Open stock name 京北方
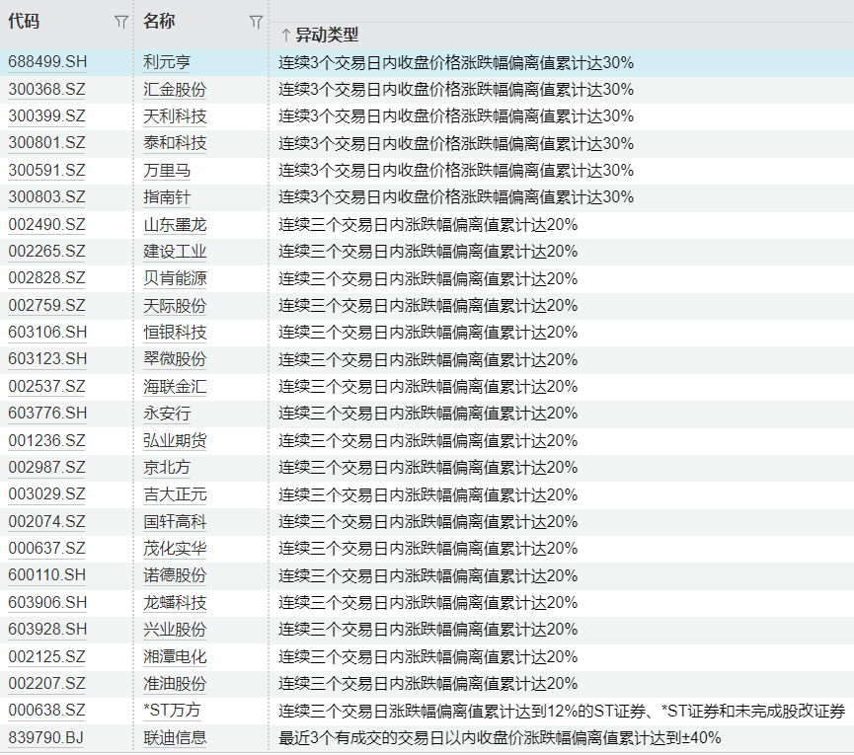The height and width of the screenshot is (755, 854). [167, 467]
